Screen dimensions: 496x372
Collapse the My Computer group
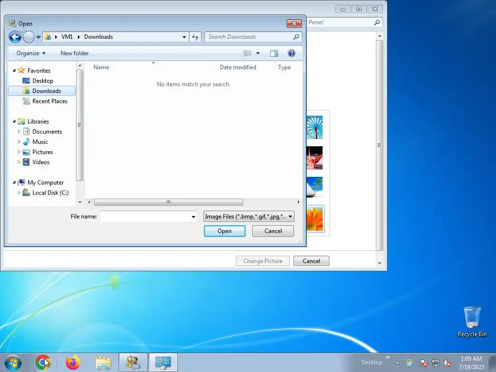pos(14,182)
